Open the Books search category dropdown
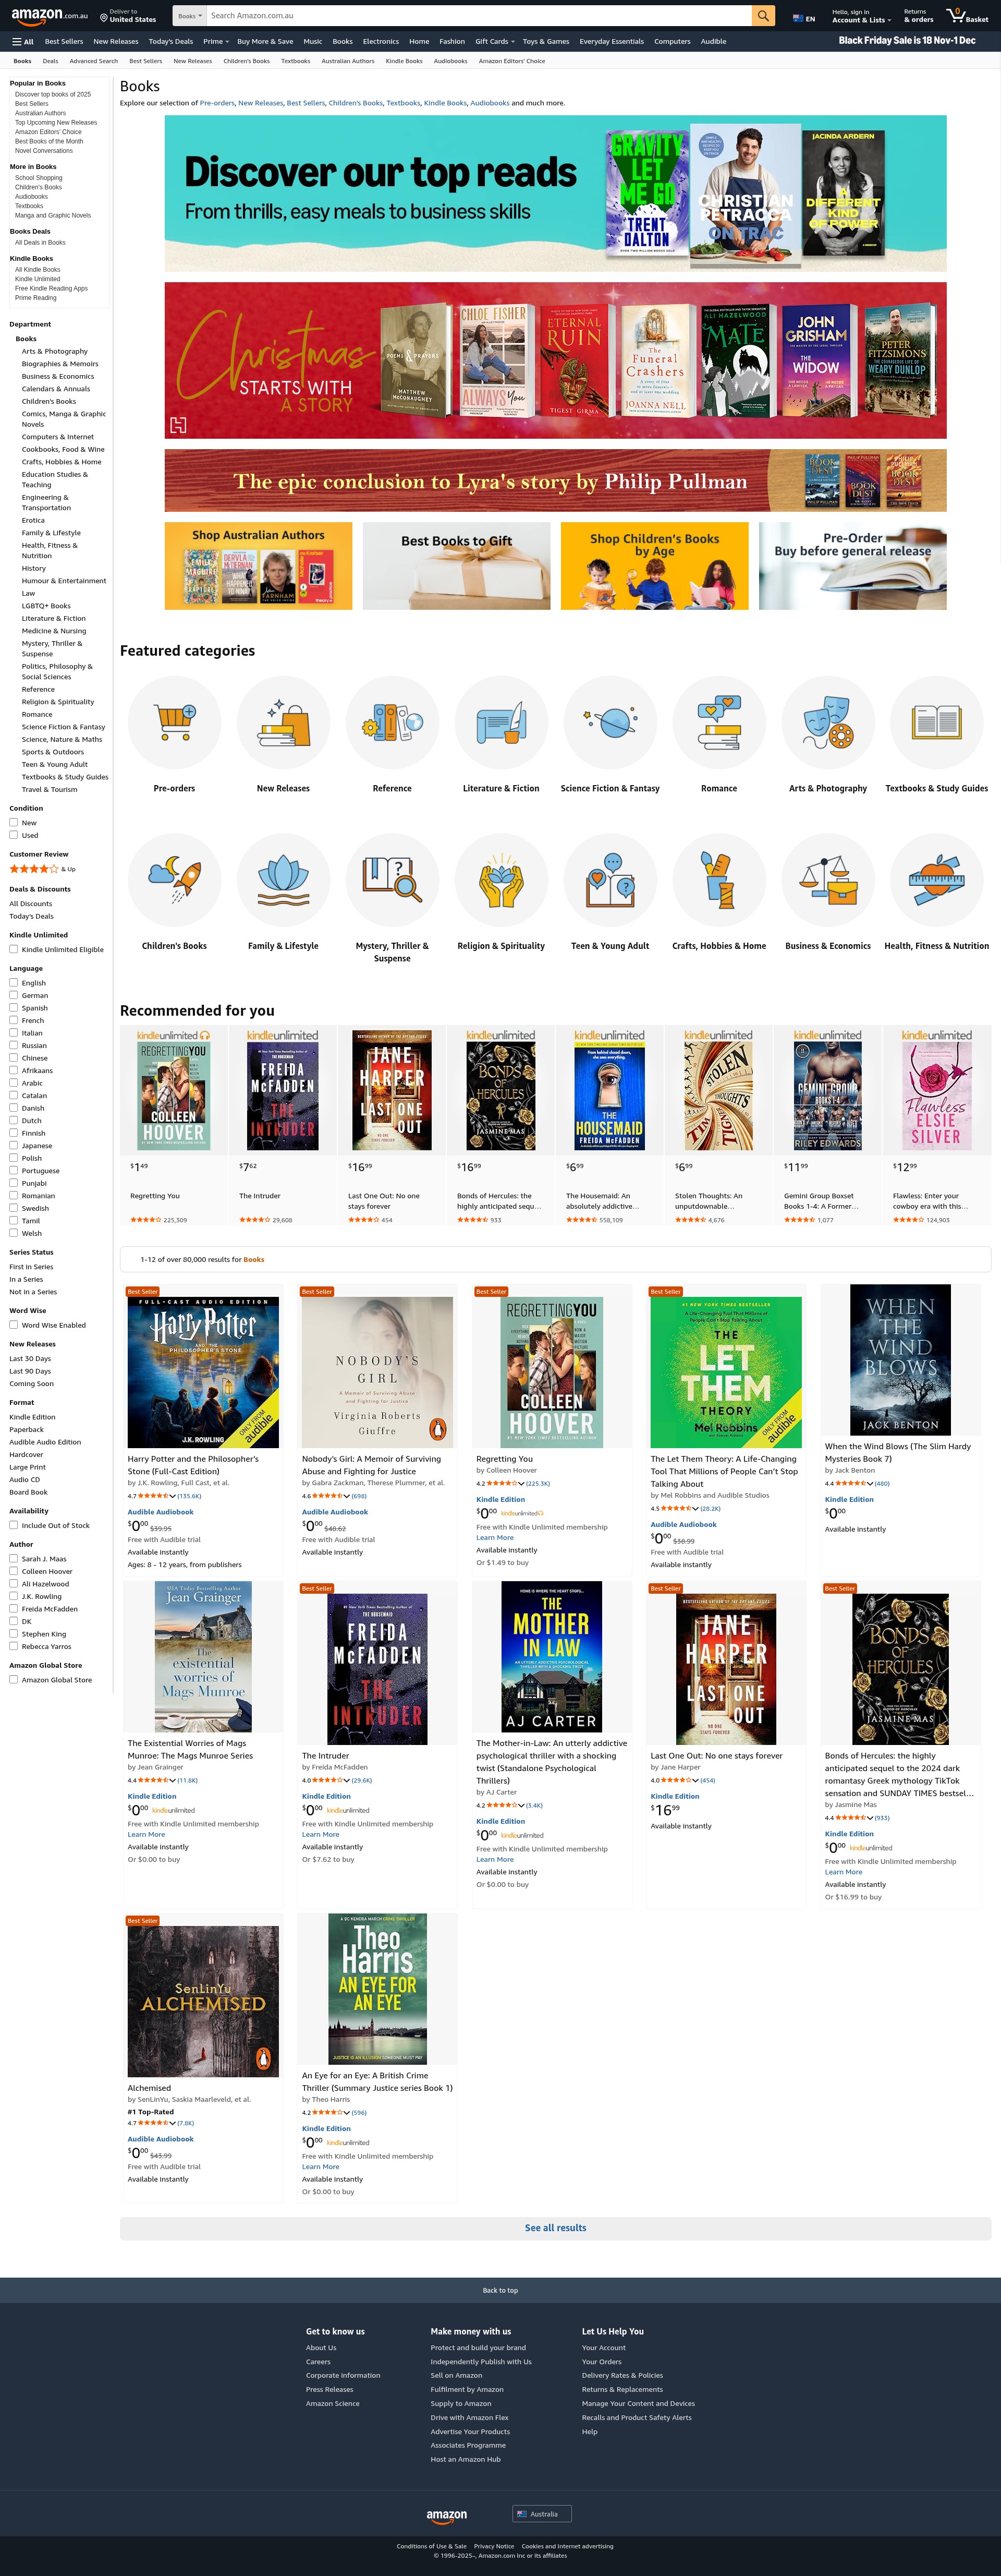1001x2576 pixels. coord(189,16)
